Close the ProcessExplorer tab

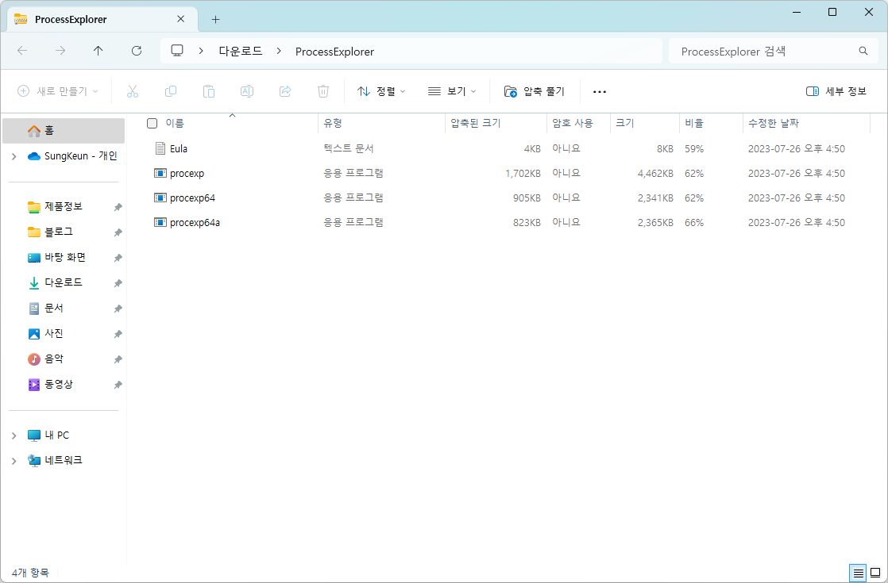[180, 19]
